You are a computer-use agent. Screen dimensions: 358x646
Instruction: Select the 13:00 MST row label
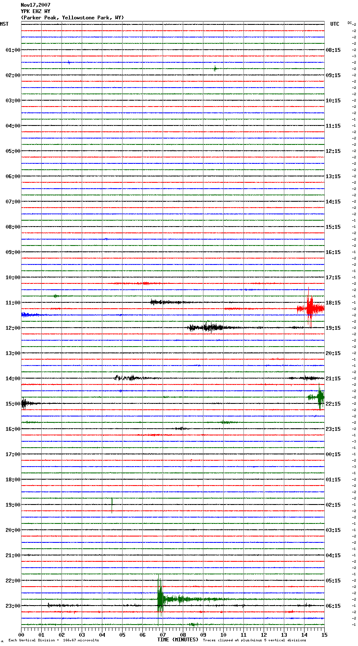pyautogui.click(x=13, y=353)
